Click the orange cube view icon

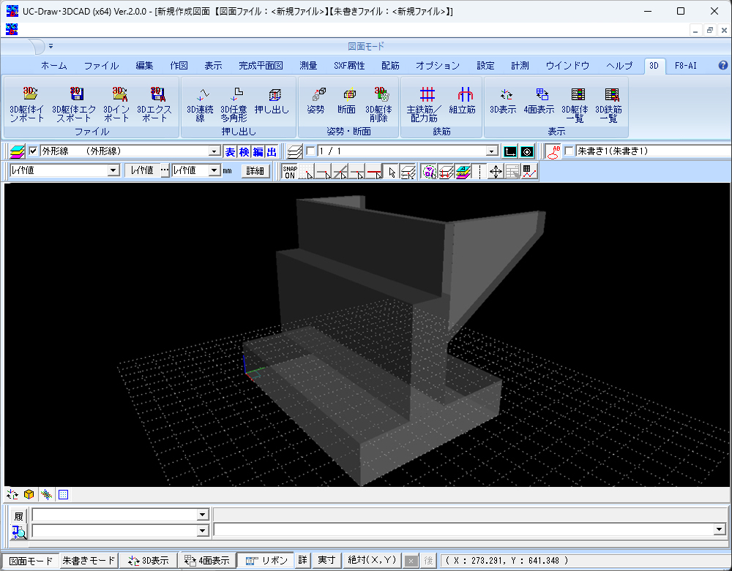tap(29, 494)
